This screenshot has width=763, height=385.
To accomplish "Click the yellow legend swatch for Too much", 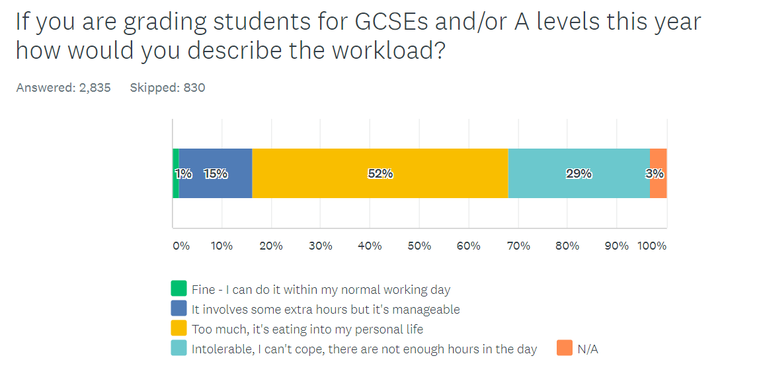I will (179, 328).
